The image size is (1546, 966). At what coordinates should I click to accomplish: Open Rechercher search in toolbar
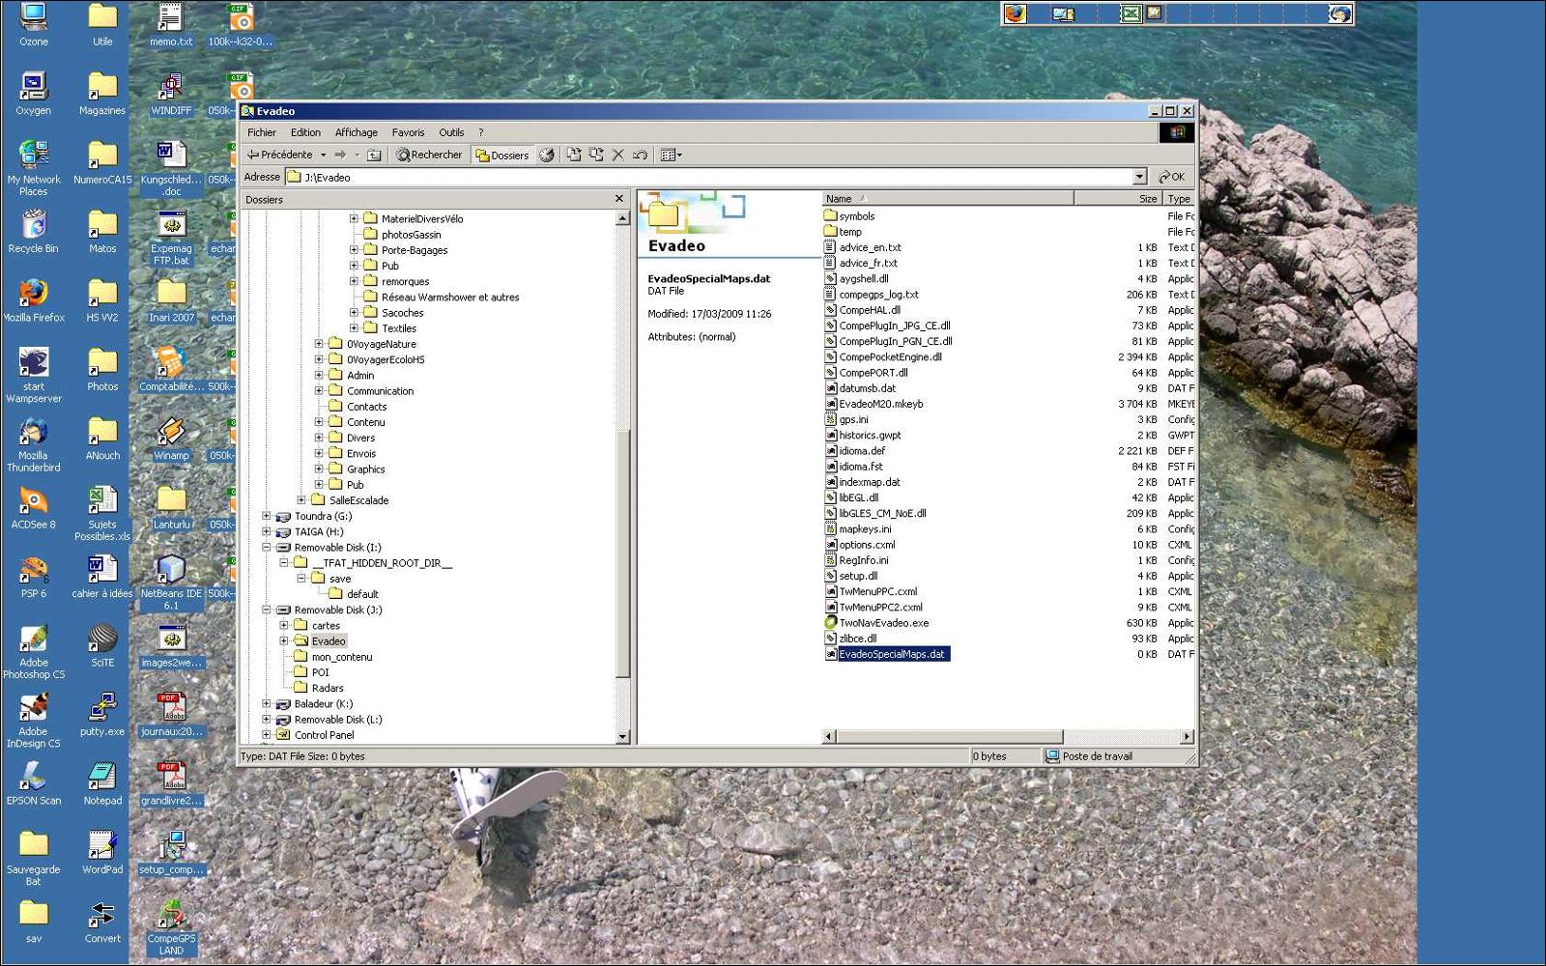(429, 155)
